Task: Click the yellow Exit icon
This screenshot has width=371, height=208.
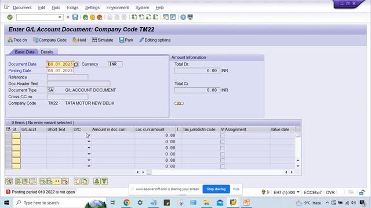Action: (93, 17)
